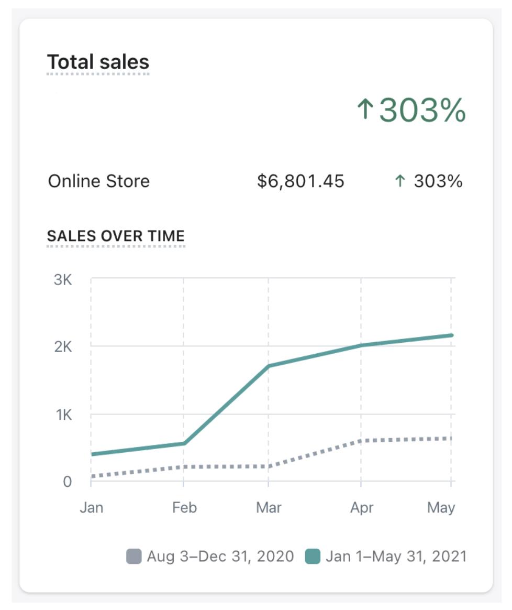512x610 pixels.
Task: Select the Jan 1–May 31, 2021 legend label
Action: pyautogui.click(x=396, y=557)
